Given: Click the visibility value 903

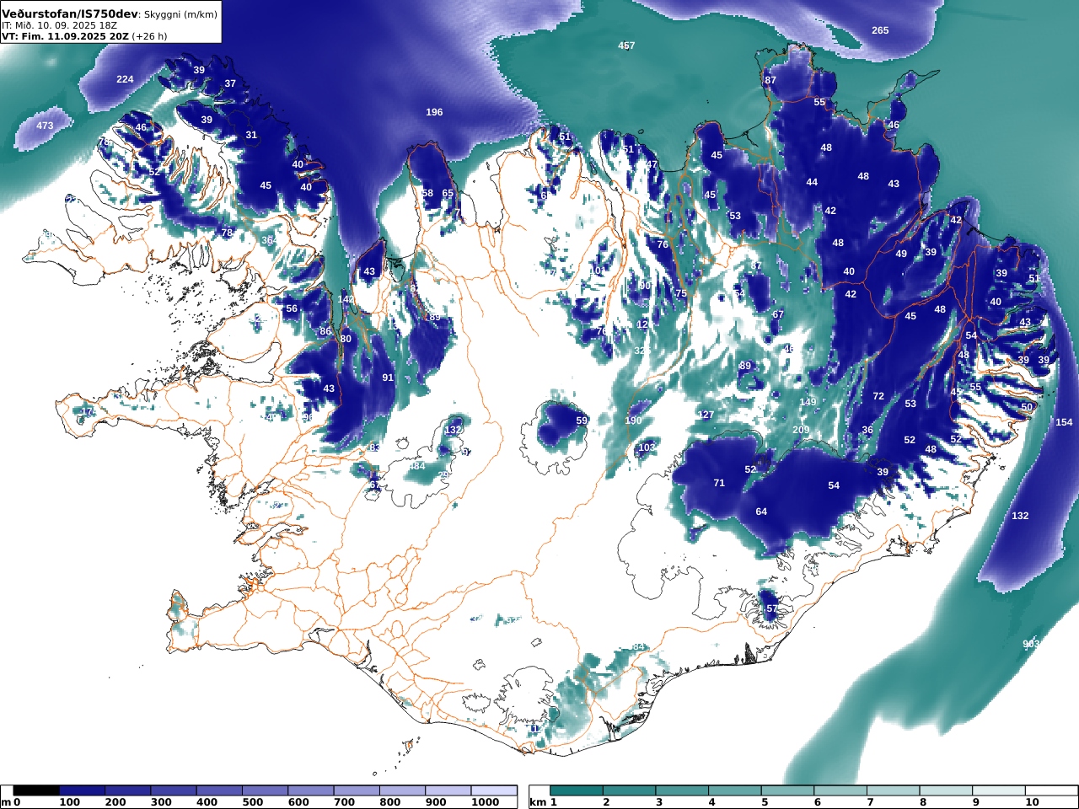Looking at the screenshot, I should coord(1031,644).
